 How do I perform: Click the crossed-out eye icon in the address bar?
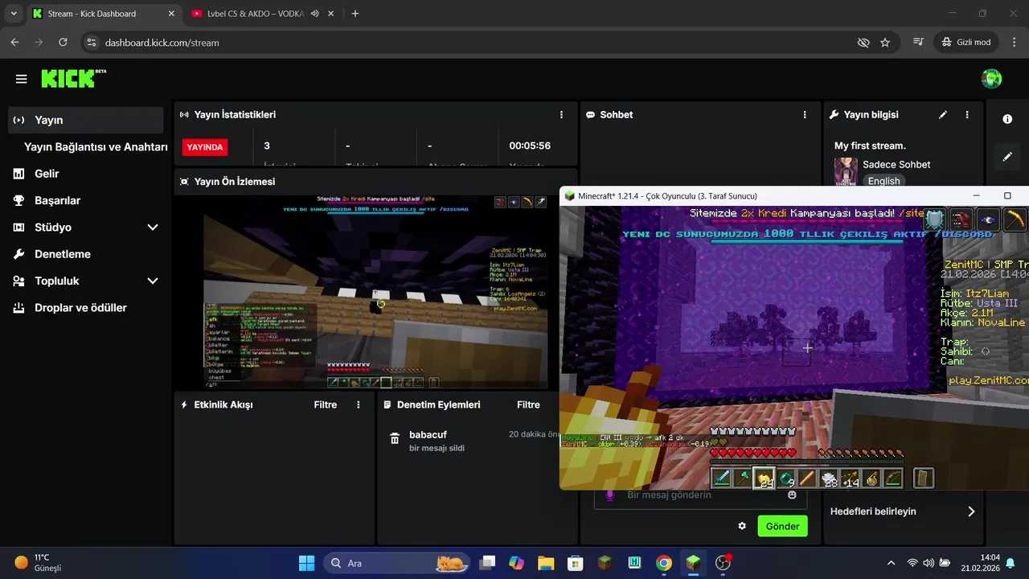[863, 43]
